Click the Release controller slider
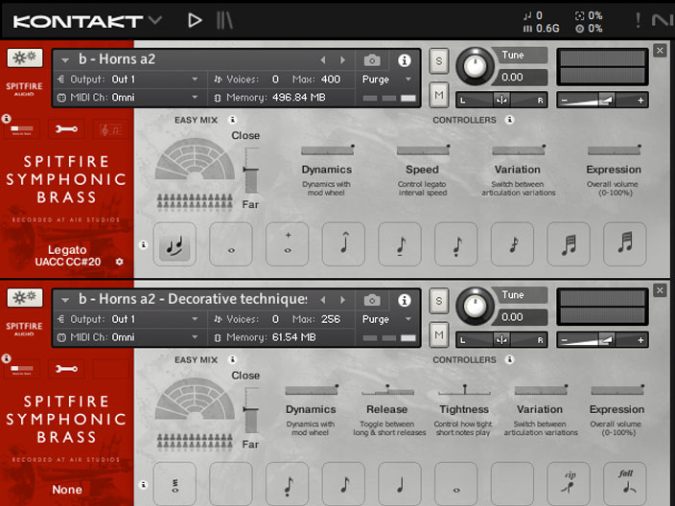This screenshot has height=506, width=675. point(388,390)
